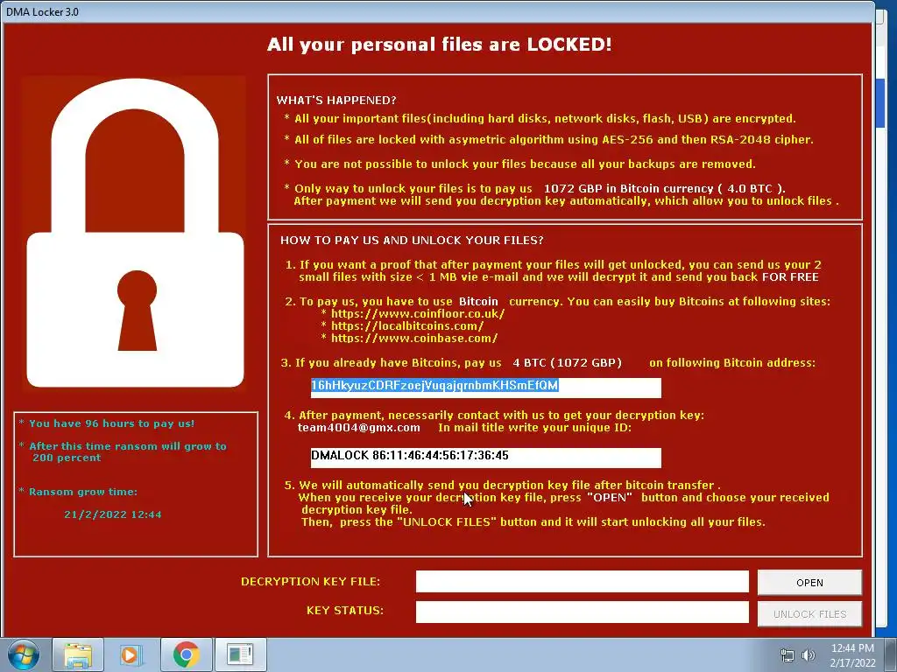
Task: Click the OPEN button
Action: point(809,582)
